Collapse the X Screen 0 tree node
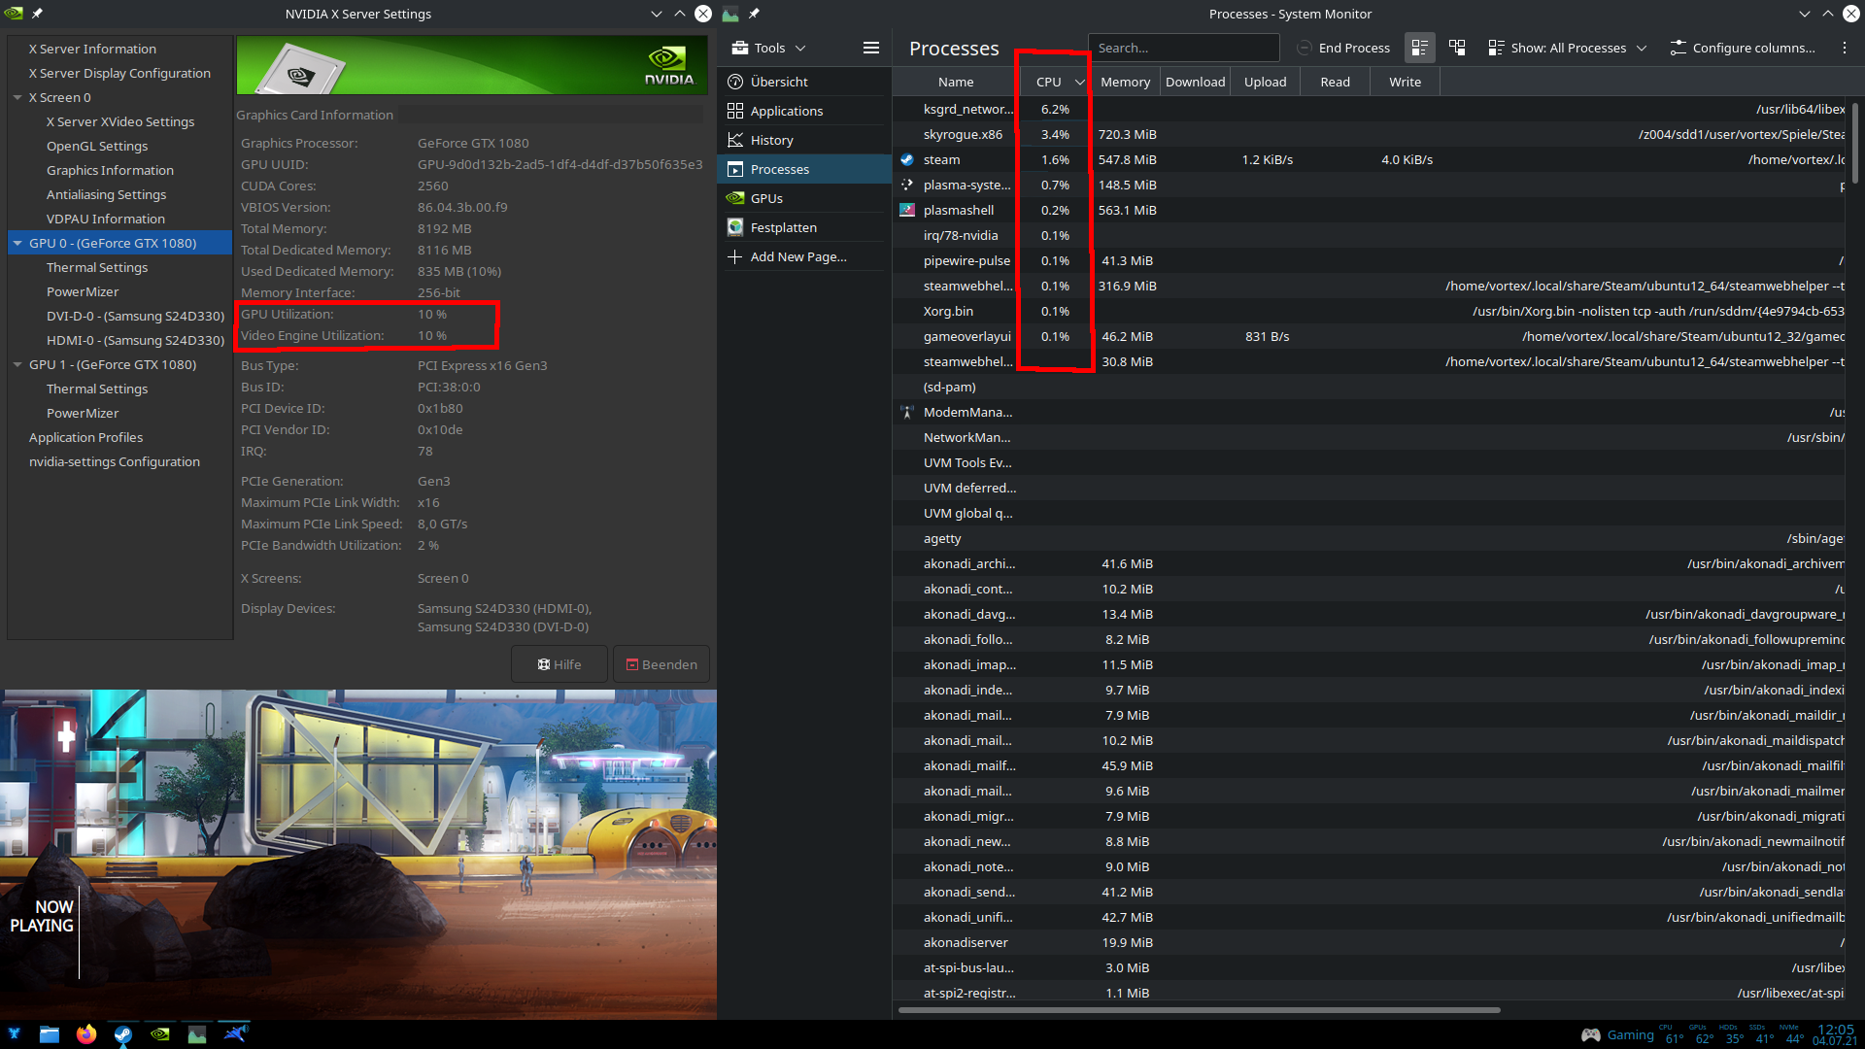 click(17, 97)
